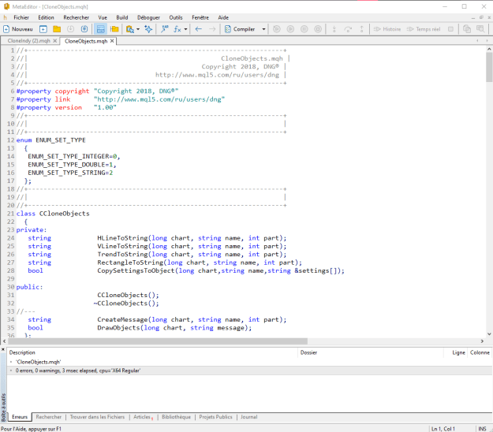Select the Articles toolbox tab
The height and width of the screenshot is (432, 493).
(x=143, y=417)
